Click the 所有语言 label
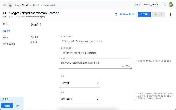Image resolution: width=176 pixels, height=110 pixels. 34,42
